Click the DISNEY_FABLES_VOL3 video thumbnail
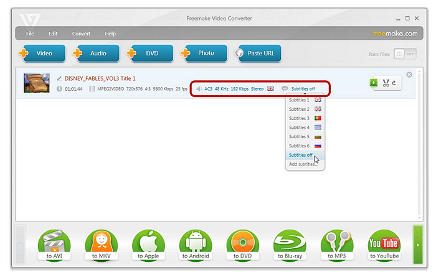This screenshot has height=275, width=436. (x=37, y=83)
